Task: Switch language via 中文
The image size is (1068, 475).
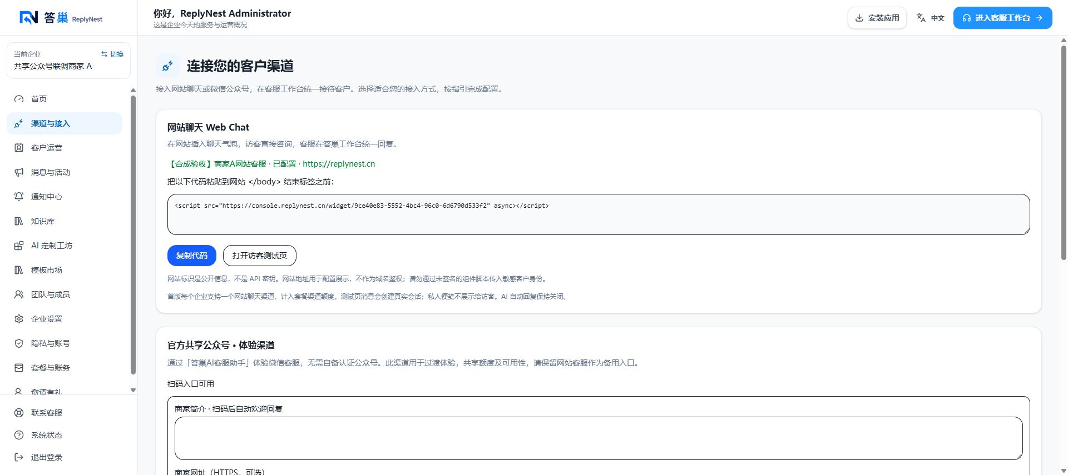Action: (931, 18)
